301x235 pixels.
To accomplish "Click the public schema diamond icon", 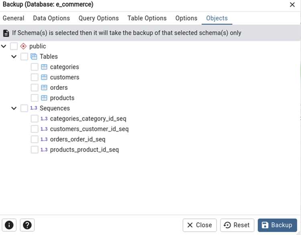I will (23, 46).
